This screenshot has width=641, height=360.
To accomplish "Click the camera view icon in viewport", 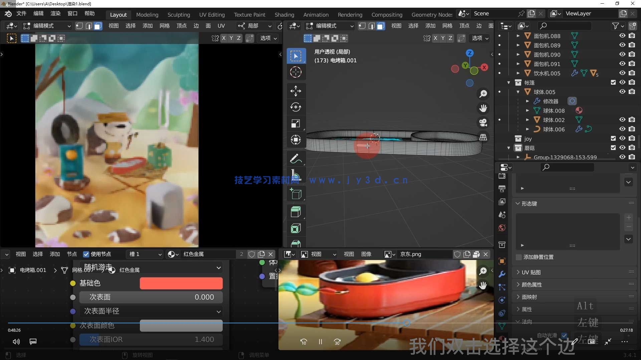I will (x=483, y=123).
